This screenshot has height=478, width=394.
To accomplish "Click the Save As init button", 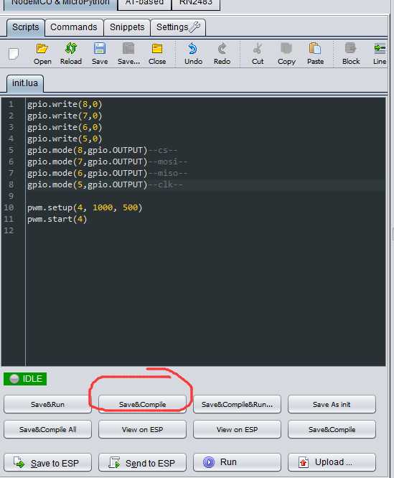I will point(332,404).
